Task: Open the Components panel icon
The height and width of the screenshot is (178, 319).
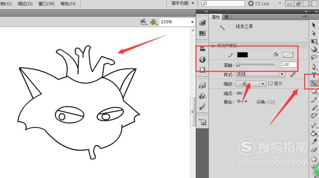Action: [x=202, y=96]
